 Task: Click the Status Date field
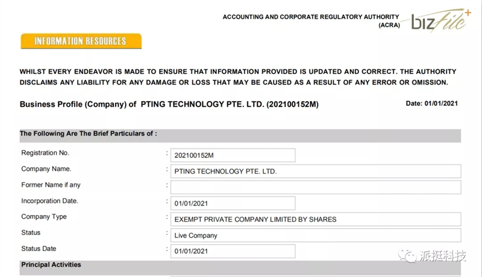point(233,251)
